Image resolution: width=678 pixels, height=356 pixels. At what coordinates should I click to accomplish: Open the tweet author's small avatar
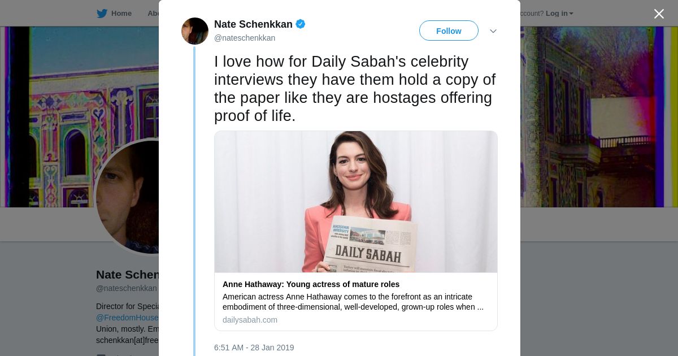(195, 31)
